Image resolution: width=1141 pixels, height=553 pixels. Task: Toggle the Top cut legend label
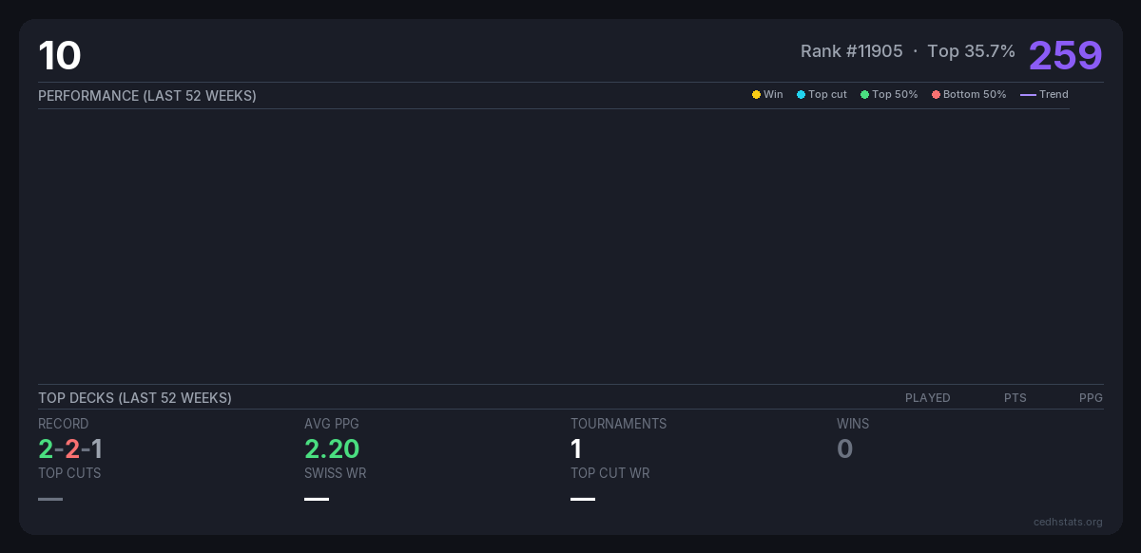(x=827, y=95)
